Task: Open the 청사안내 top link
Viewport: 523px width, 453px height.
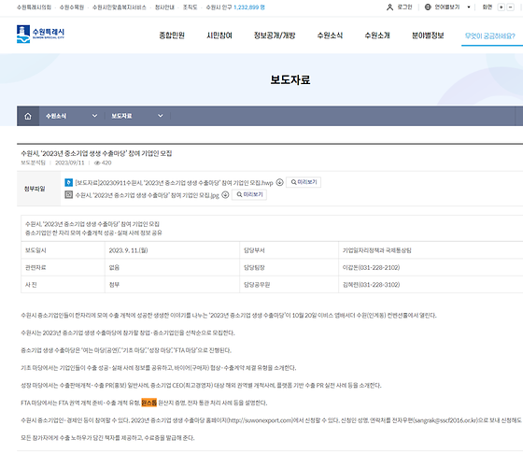Action: pos(164,7)
